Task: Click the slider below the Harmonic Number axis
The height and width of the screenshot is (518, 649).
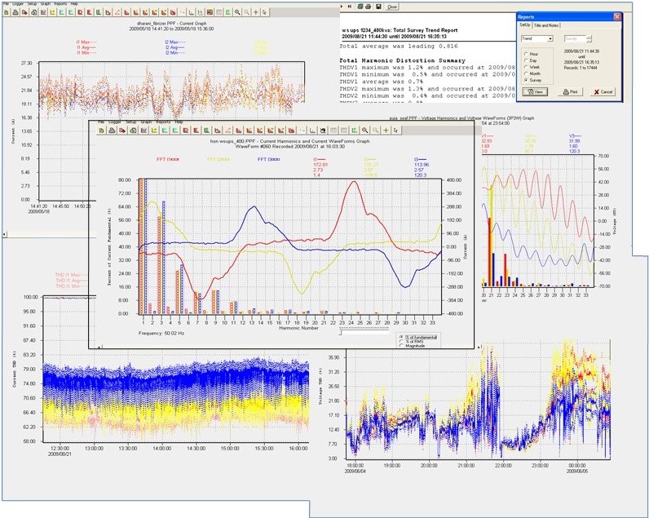Action: tap(364, 331)
